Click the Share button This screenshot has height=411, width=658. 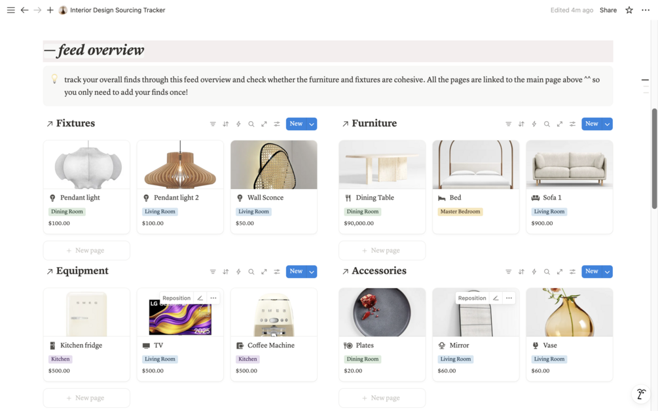point(608,10)
